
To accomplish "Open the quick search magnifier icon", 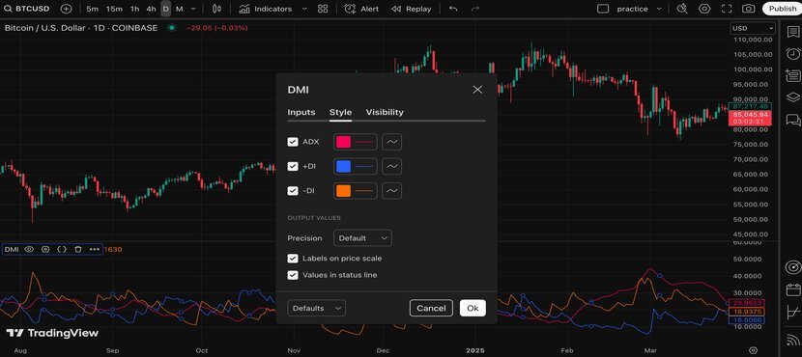I will click(682, 9).
